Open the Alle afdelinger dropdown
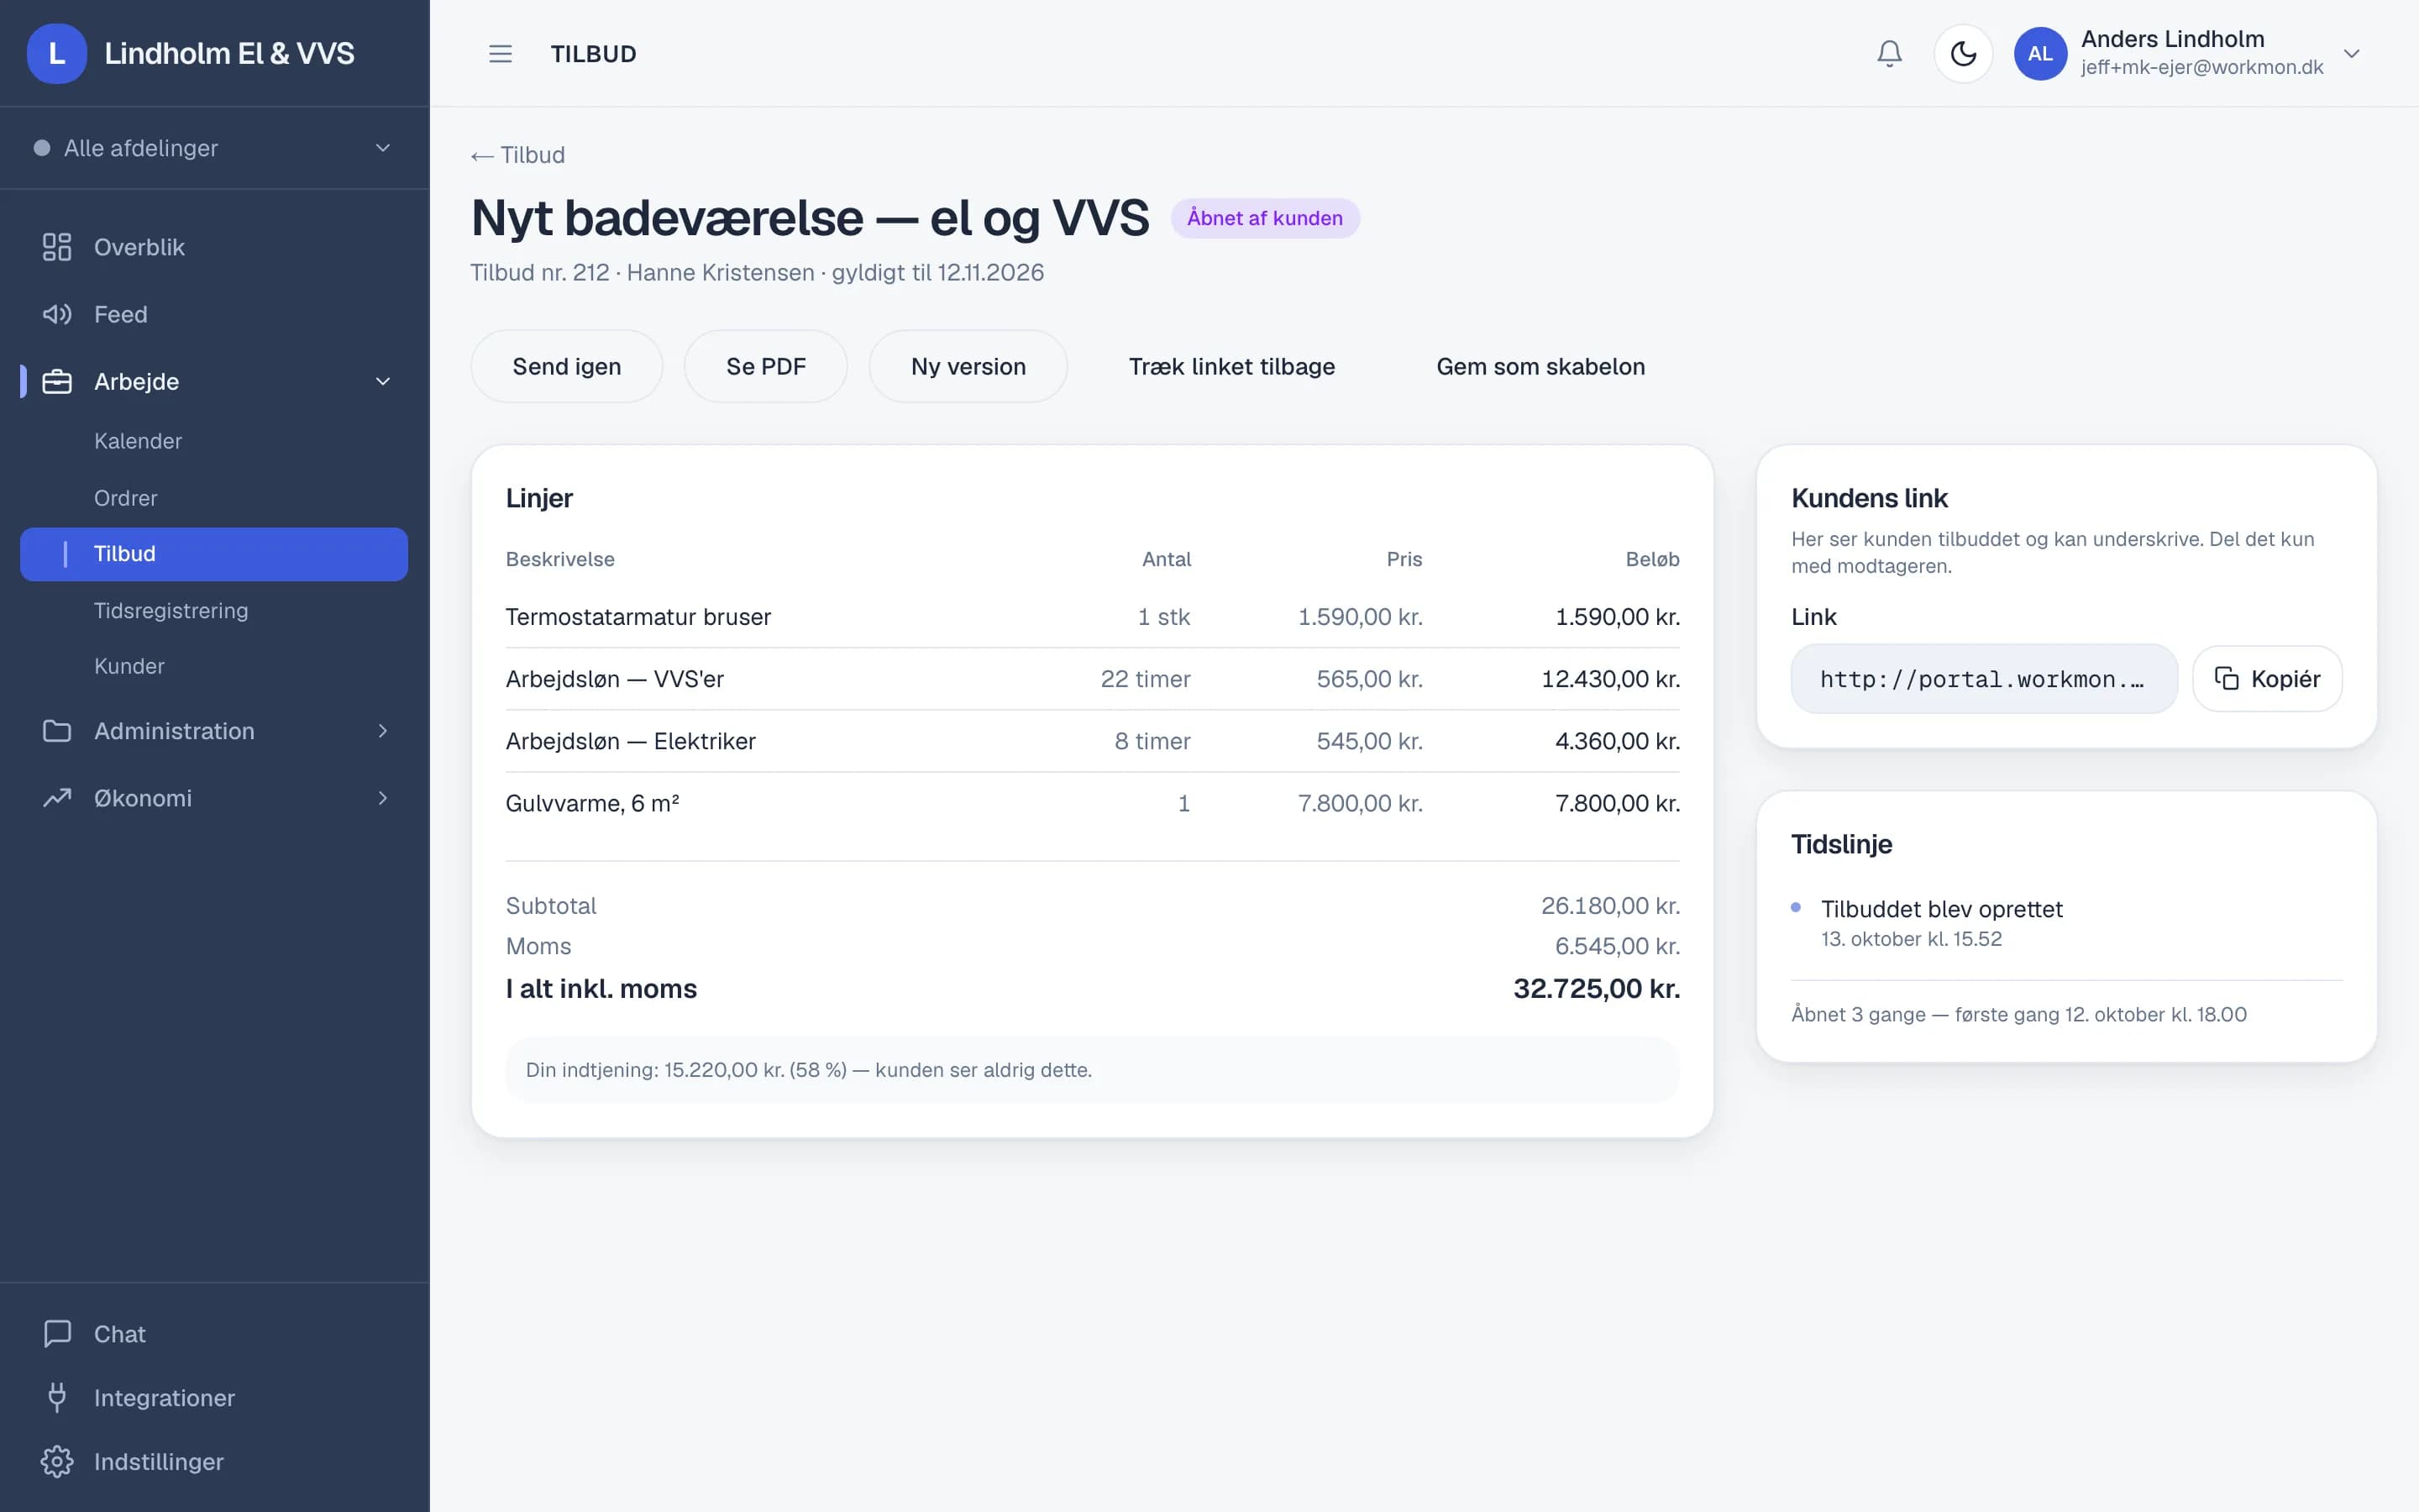Image resolution: width=2419 pixels, height=1512 pixels. point(214,148)
